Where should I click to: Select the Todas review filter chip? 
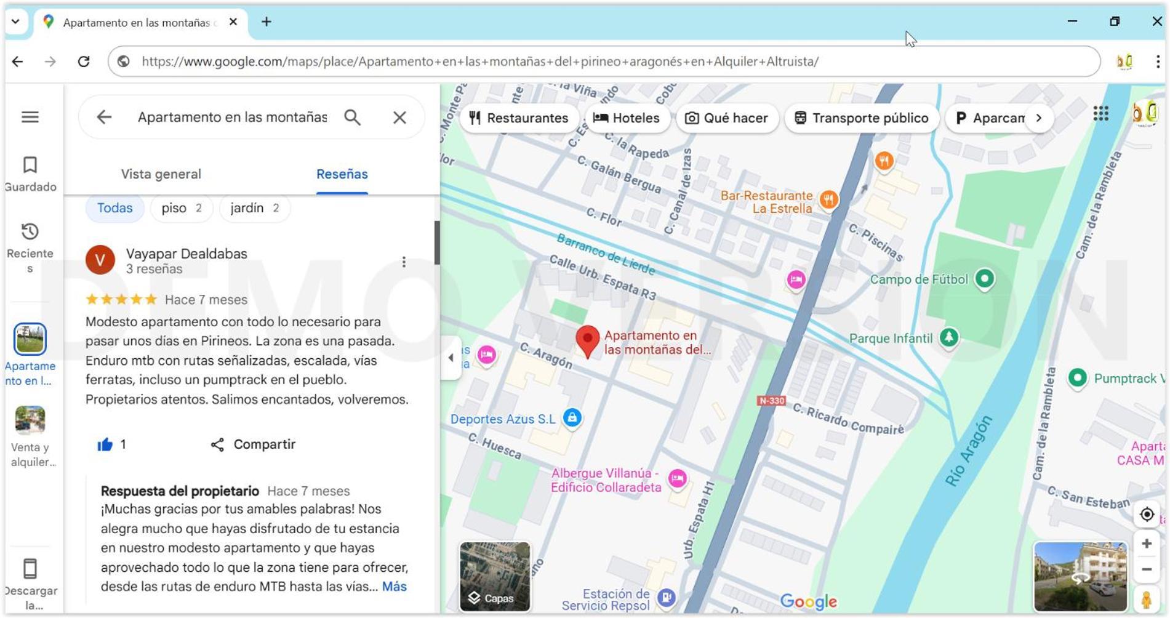pos(114,208)
